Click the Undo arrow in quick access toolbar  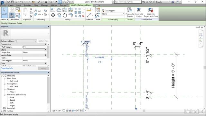tap(21, 2)
